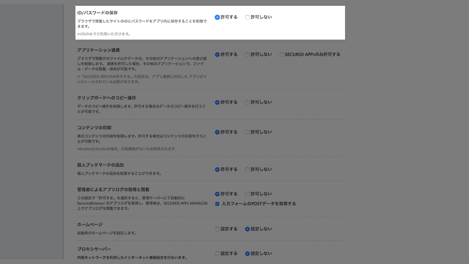The width and height of the screenshot is (469, 264).
Task: Select 設定する for プロキシサーバー
Action: 217,254
